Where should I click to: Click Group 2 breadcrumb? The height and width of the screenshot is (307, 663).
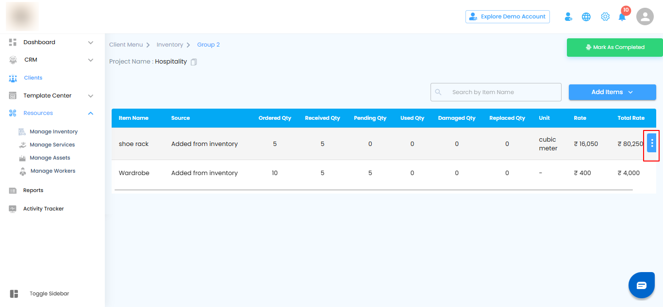208,45
